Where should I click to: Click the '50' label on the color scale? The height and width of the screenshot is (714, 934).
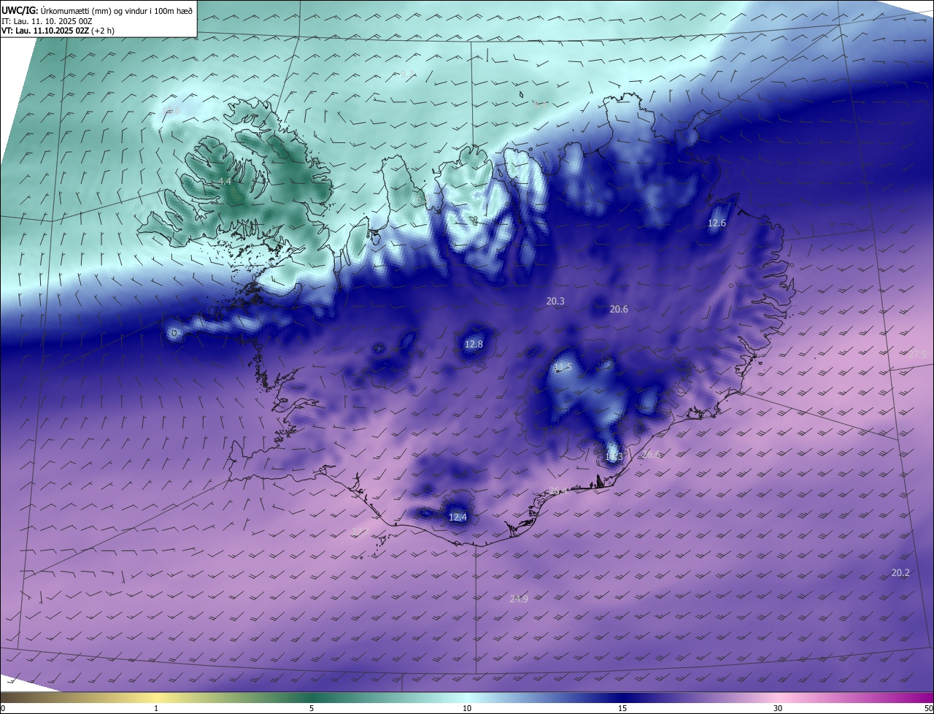(928, 708)
